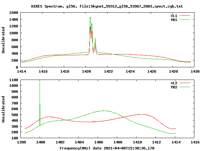The height and width of the screenshot is (151, 201).
Task: Click the red XL2 legend line sample
Action: 185,83
